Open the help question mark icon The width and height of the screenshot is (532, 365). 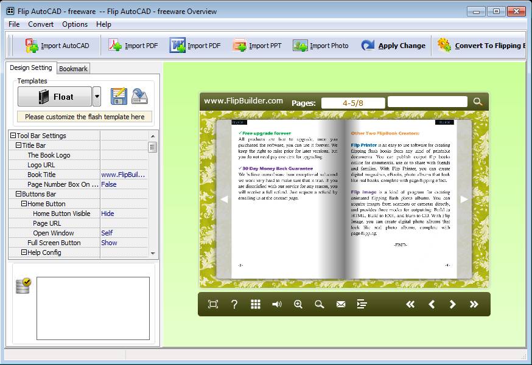click(234, 304)
